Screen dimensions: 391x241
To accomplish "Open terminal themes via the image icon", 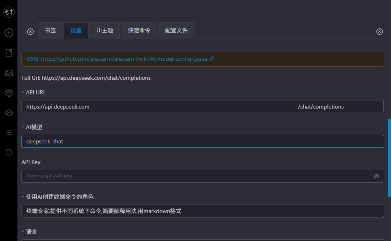I will (x=9, y=73).
